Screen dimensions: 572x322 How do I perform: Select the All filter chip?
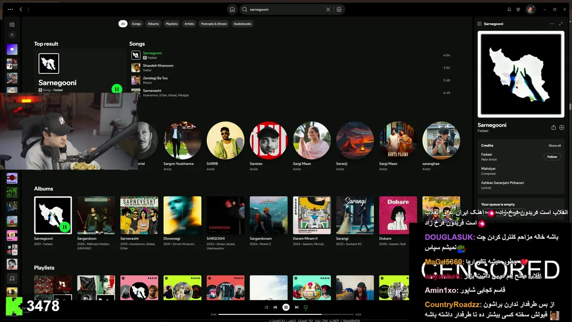(123, 24)
